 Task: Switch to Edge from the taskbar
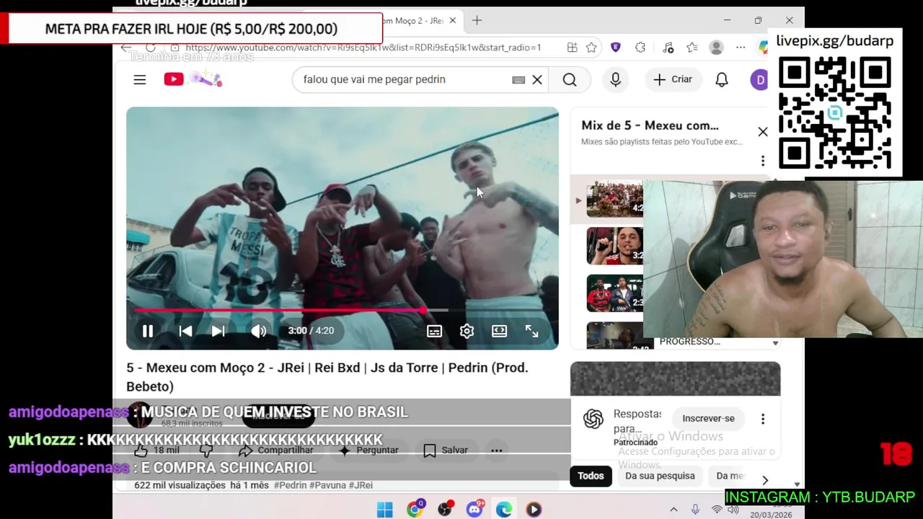[504, 510]
